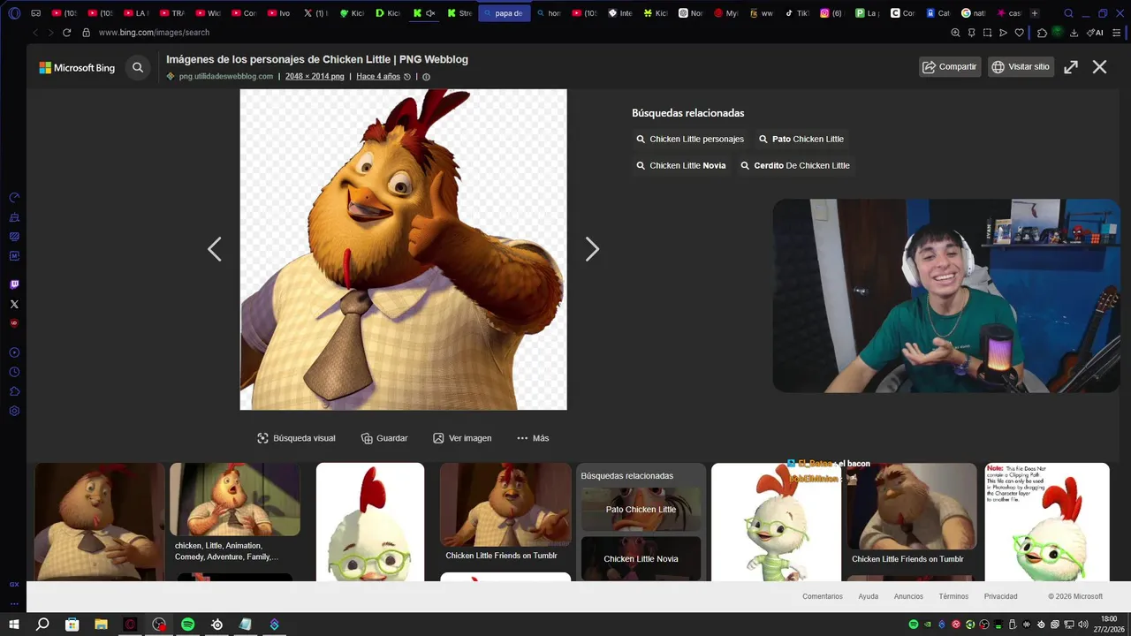Screen dimensions: 1131x636
Task: Close the Bing image viewer with X
Action: click(1099, 67)
